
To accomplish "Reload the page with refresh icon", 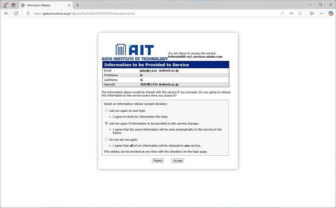I will pyautogui.click(x=16, y=13).
